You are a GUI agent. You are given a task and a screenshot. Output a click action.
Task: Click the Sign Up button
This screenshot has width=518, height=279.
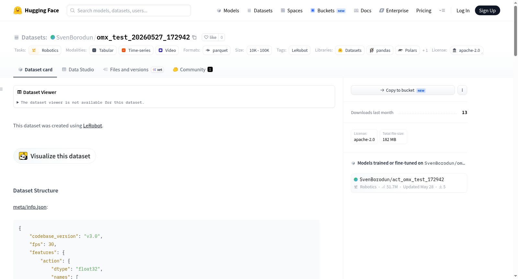coord(487,10)
